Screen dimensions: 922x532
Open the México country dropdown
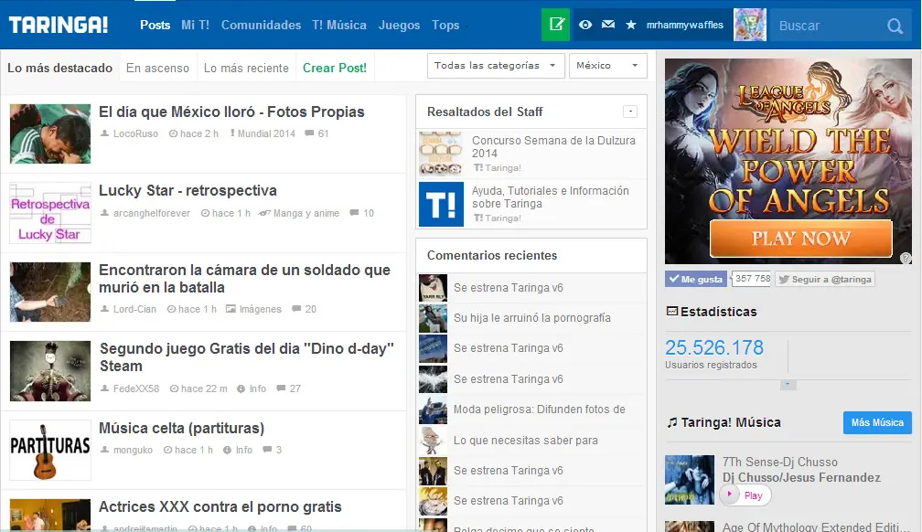pyautogui.click(x=608, y=66)
